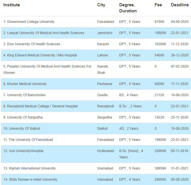The image size is (191, 185).
Task: Select deadline 07-02-2020
Action: click(x=180, y=66)
